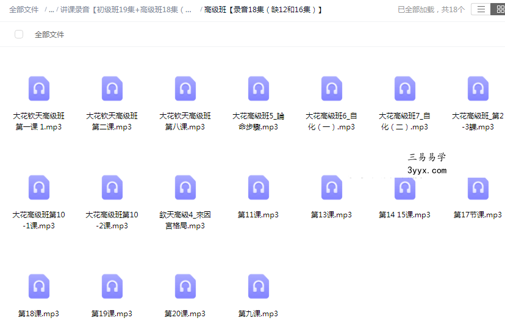Click file name 第九课.mp3

coord(258,314)
